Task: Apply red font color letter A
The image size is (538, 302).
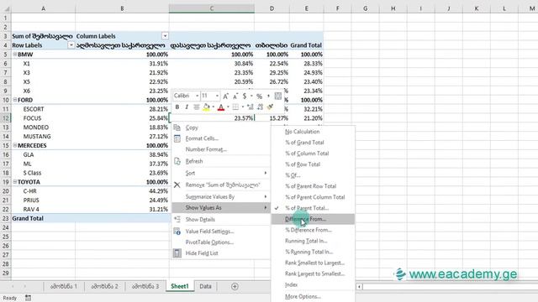Action: [221, 107]
